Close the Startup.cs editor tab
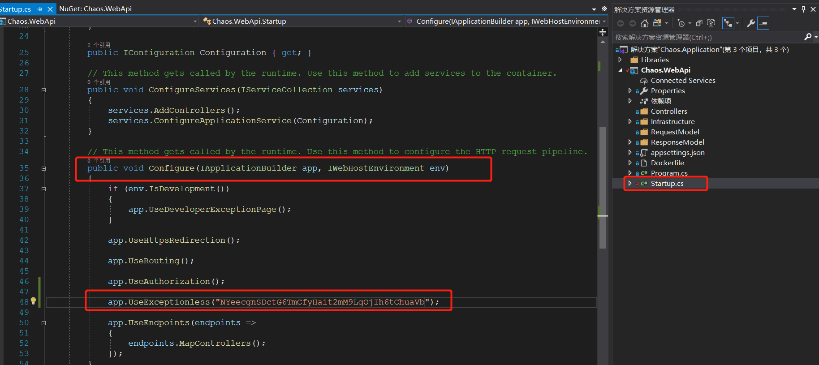 point(50,9)
